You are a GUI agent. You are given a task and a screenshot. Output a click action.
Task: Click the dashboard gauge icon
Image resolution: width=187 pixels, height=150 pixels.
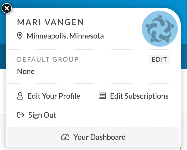pos(65,137)
